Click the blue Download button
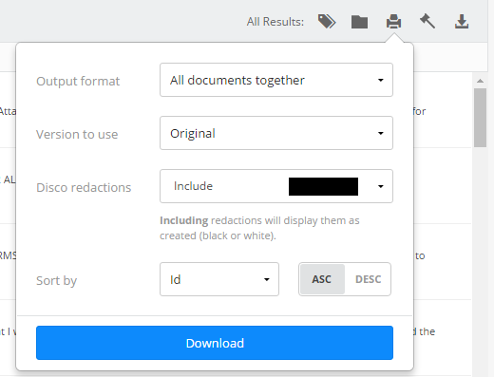 coord(215,343)
